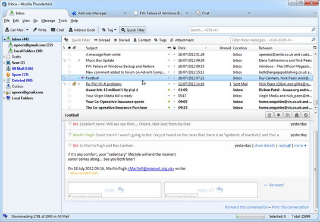Open the 'more' dropdown in message

(300, 146)
